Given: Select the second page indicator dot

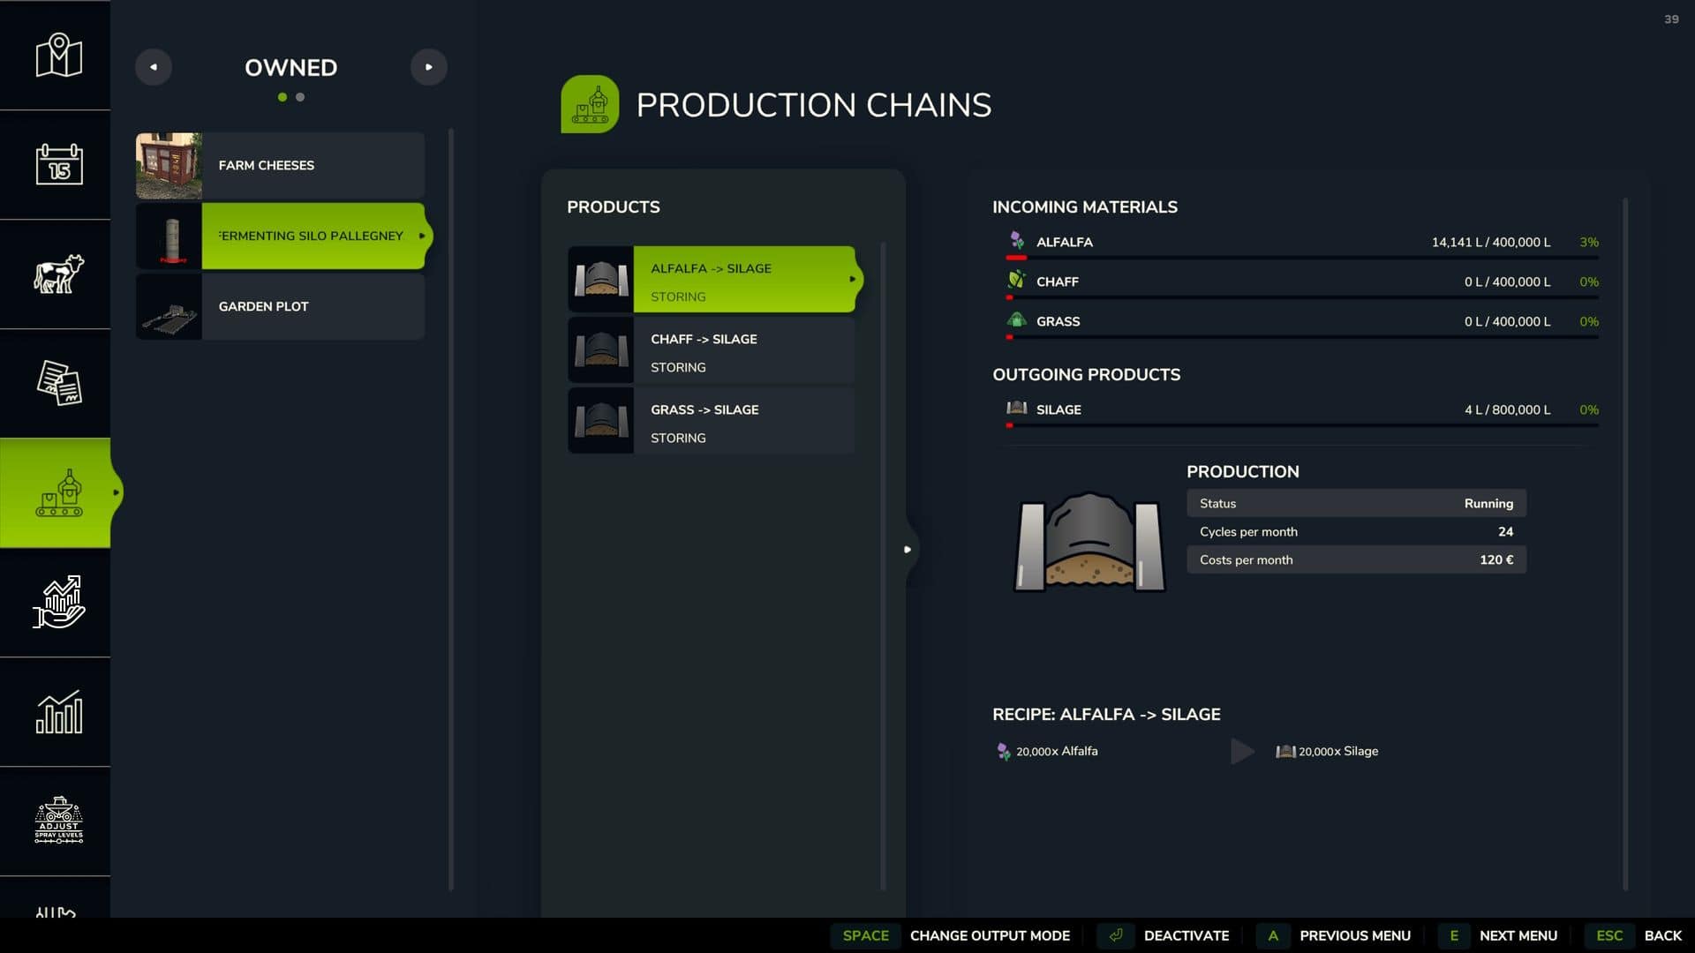Looking at the screenshot, I should [x=300, y=97].
